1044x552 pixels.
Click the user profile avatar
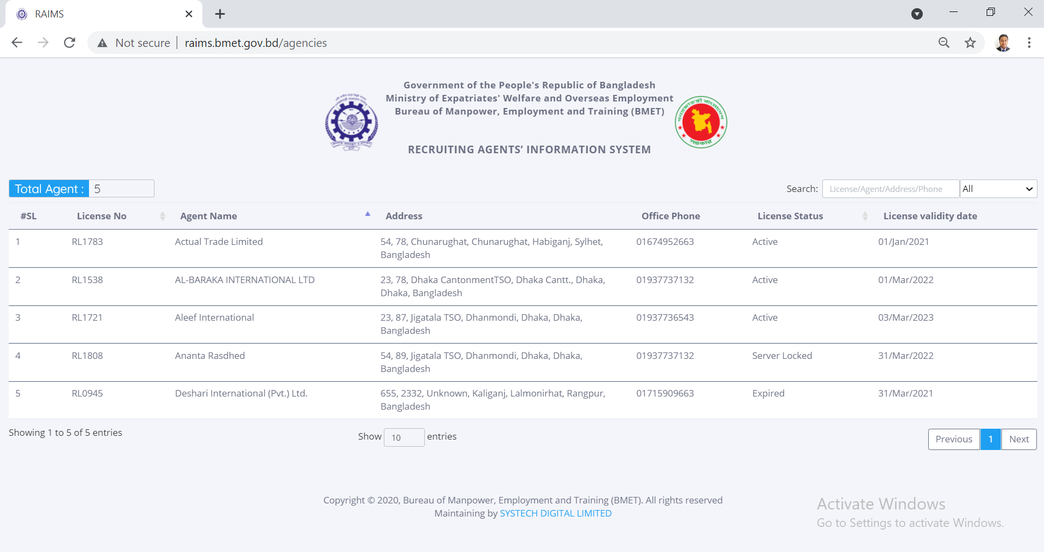[1003, 43]
